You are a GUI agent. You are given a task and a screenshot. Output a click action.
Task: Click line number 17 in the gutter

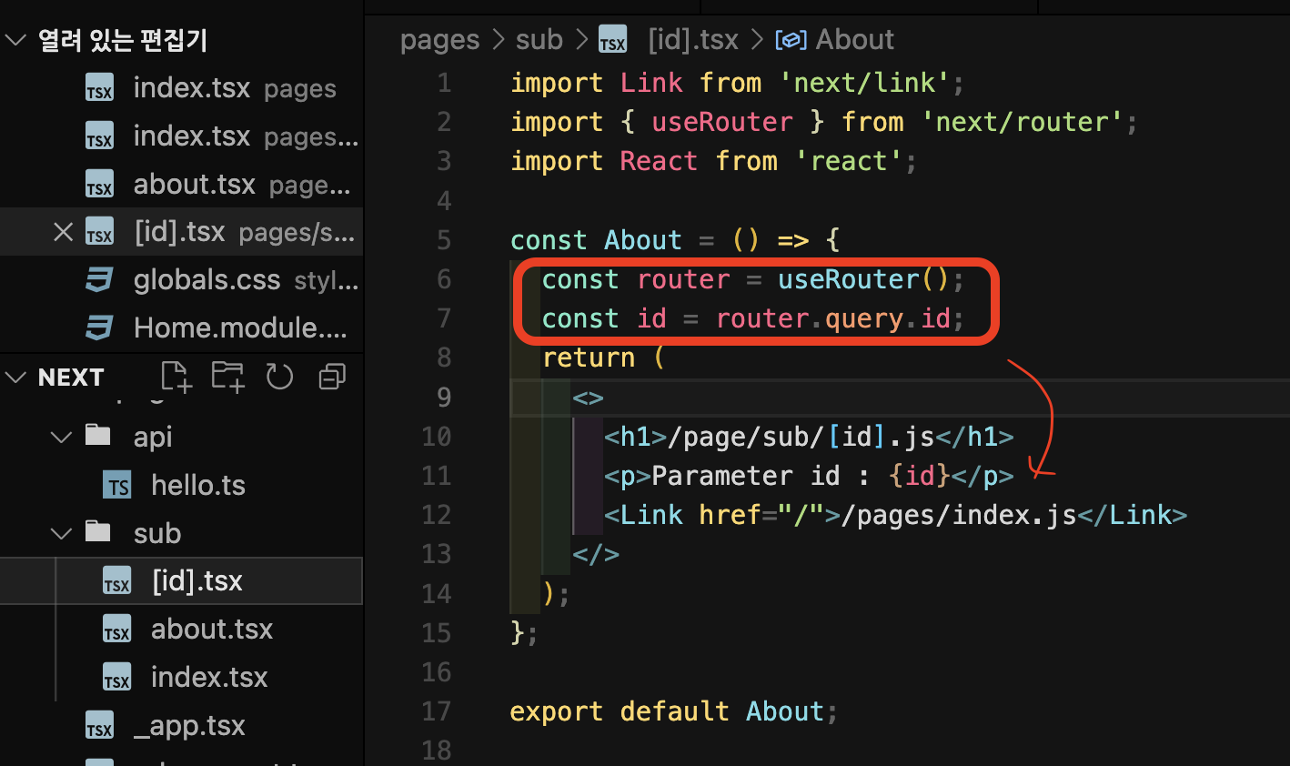(437, 711)
